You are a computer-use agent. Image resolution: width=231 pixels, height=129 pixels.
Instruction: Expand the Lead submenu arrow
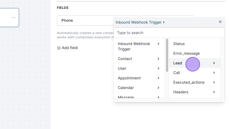tap(214, 63)
